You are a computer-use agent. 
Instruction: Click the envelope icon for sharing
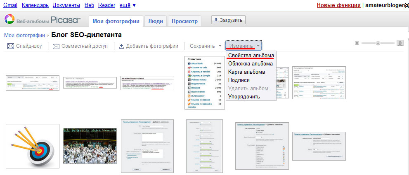click(x=56, y=47)
